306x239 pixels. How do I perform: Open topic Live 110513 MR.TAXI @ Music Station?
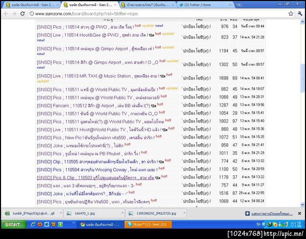tap(98, 76)
